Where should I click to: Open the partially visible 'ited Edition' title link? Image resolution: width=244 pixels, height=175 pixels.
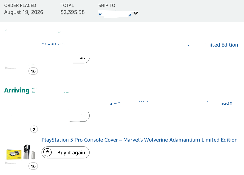[223, 45]
